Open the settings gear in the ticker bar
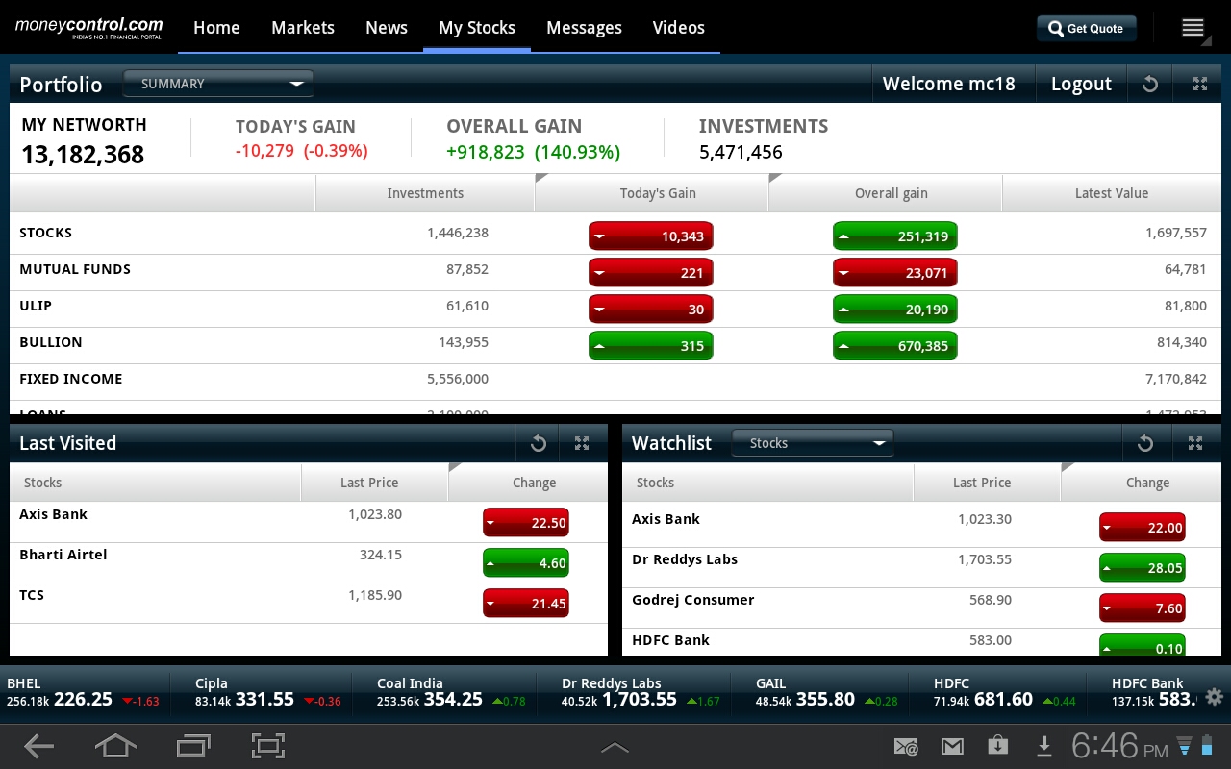1231x769 pixels. [1214, 698]
